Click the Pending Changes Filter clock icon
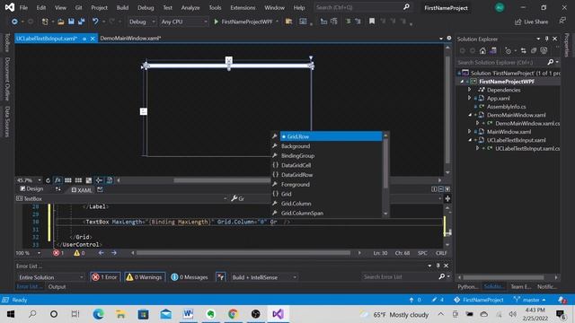Screen dimensions: 575x323 point(508,50)
